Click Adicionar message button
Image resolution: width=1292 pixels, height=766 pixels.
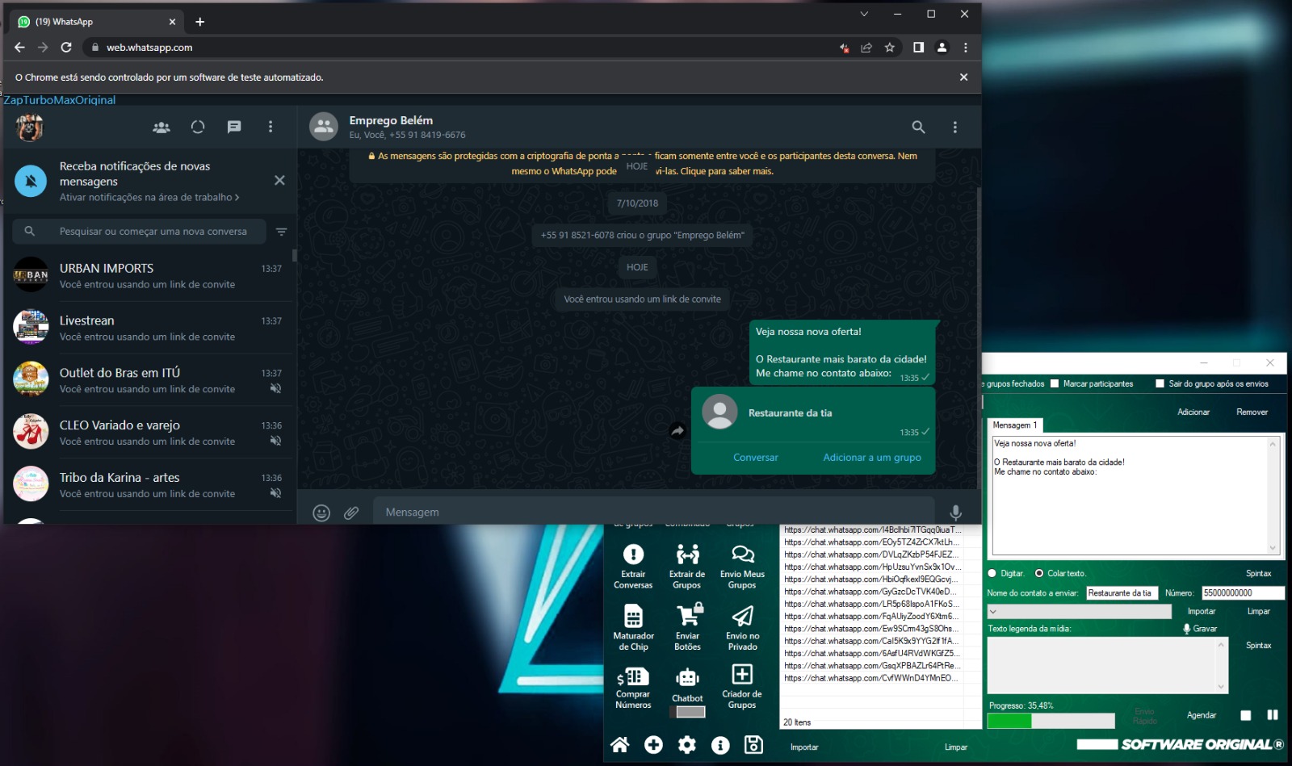(1193, 412)
